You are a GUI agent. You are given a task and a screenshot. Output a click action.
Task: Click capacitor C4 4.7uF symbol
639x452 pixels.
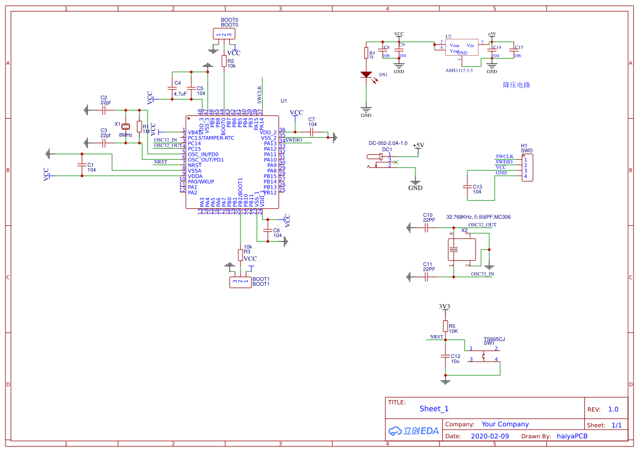tap(172, 88)
